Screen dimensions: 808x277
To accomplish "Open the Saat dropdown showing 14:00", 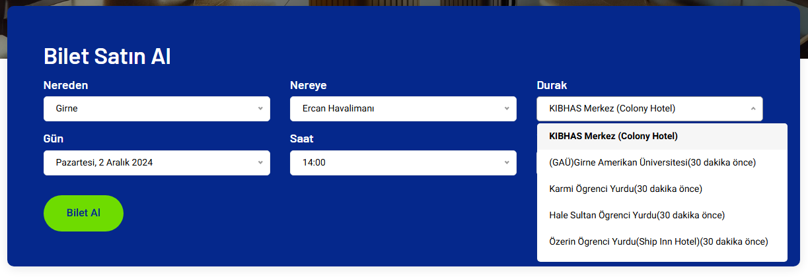I will point(395,163).
